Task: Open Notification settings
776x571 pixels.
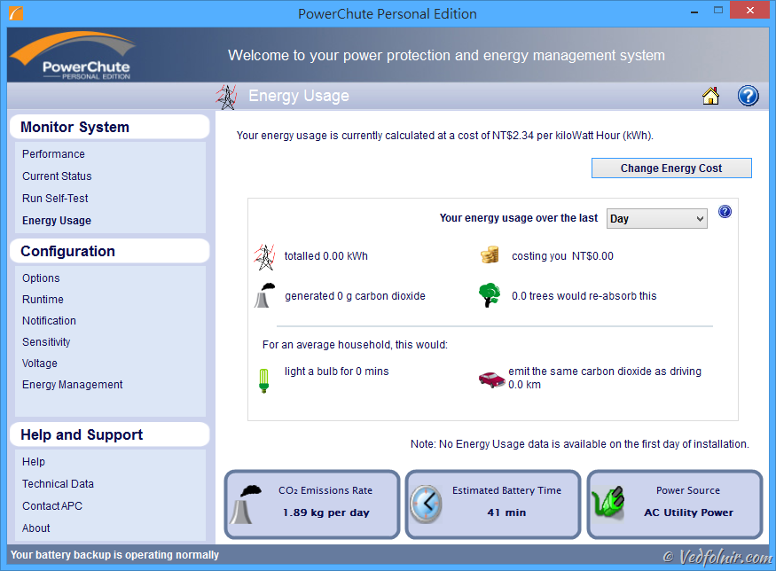Action: pyautogui.click(x=49, y=321)
